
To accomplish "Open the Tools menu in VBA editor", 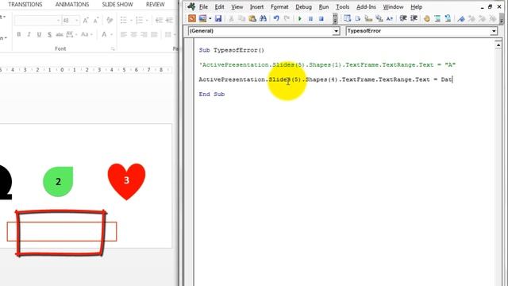I will point(342,7).
